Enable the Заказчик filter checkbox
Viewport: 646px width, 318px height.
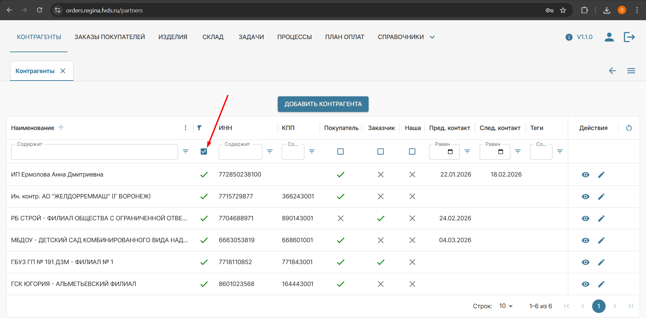pyautogui.click(x=380, y=152)
